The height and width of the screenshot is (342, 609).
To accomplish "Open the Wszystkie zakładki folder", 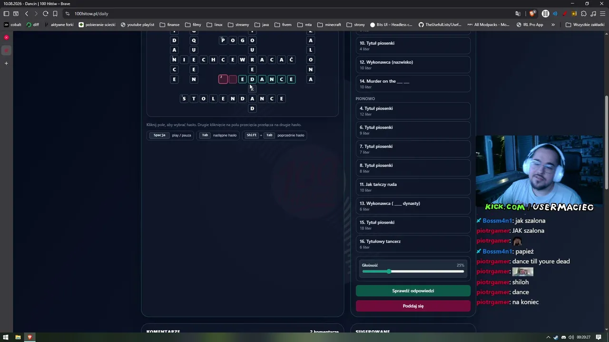I will pyautogui.click(x=585, y=25).
